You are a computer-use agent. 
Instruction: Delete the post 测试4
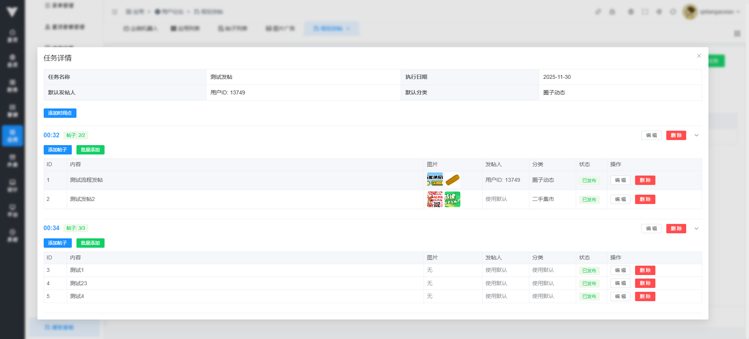[x=645, y=296]
